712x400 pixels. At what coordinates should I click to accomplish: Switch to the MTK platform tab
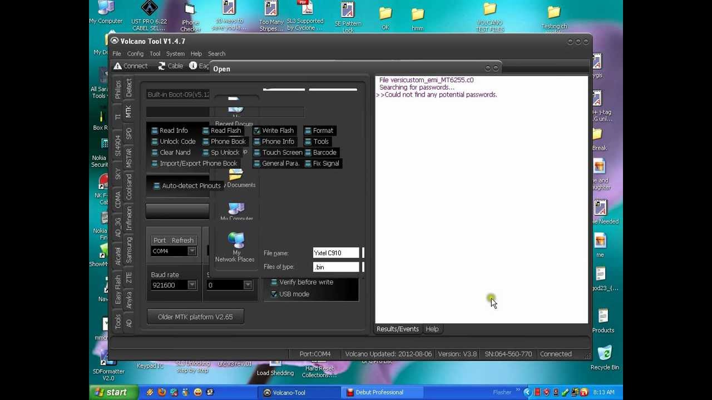point(128,111)
